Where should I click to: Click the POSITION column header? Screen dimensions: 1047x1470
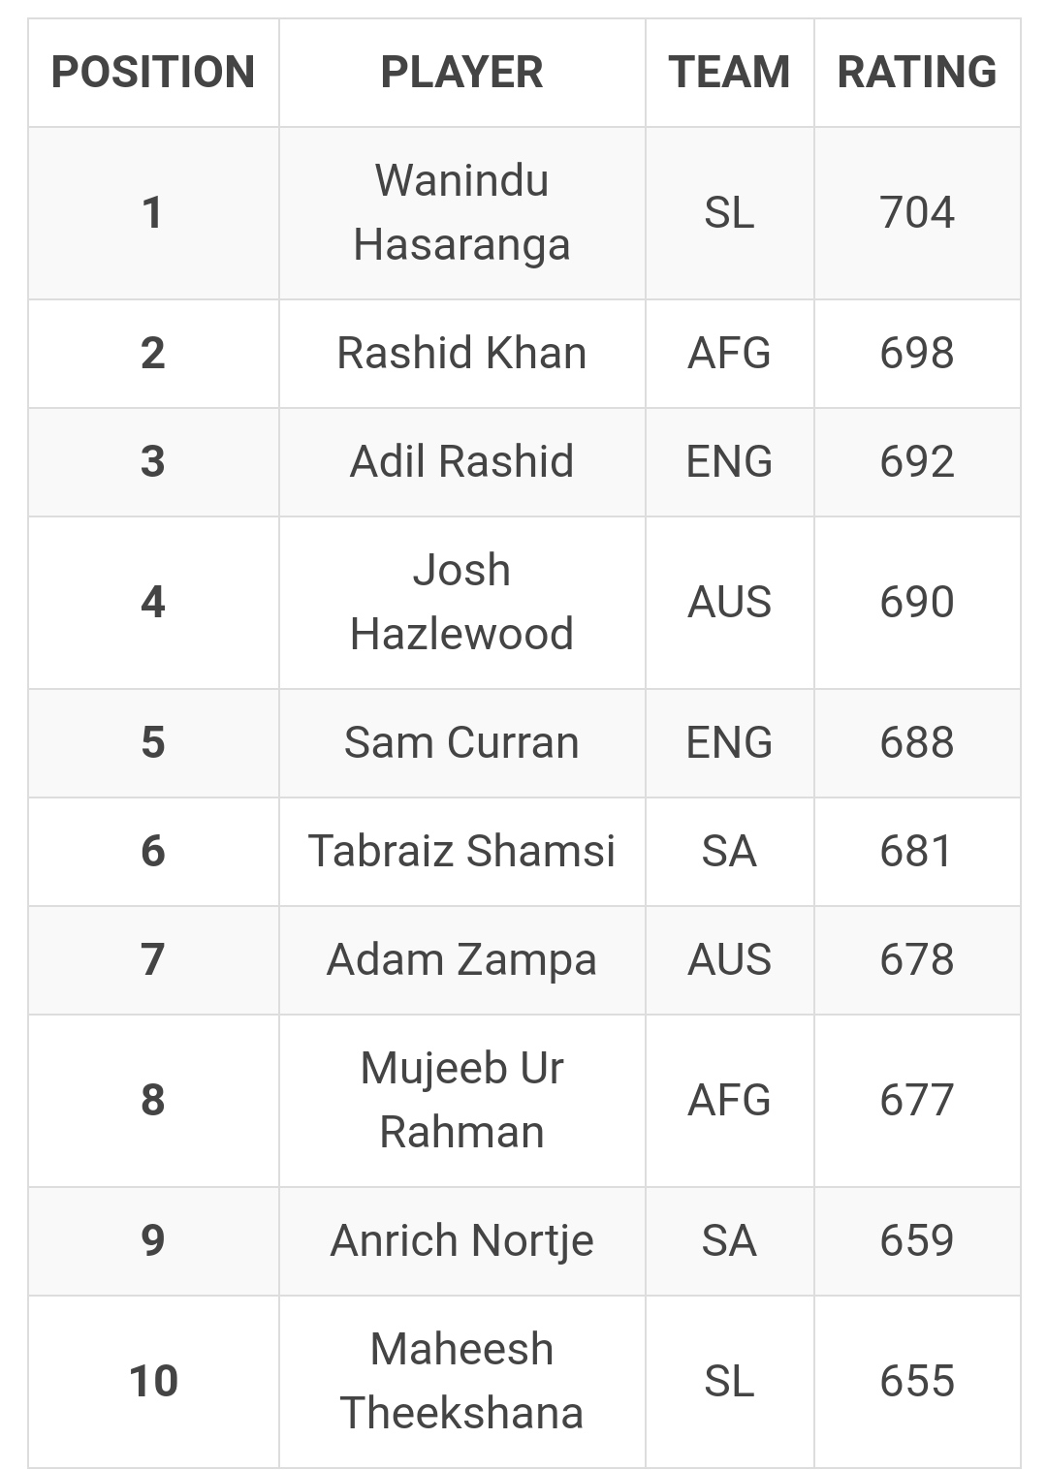click(153, 72)
